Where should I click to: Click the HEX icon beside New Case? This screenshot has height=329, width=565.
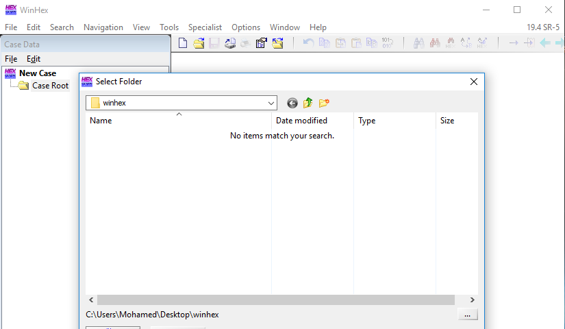click(10, 73)
